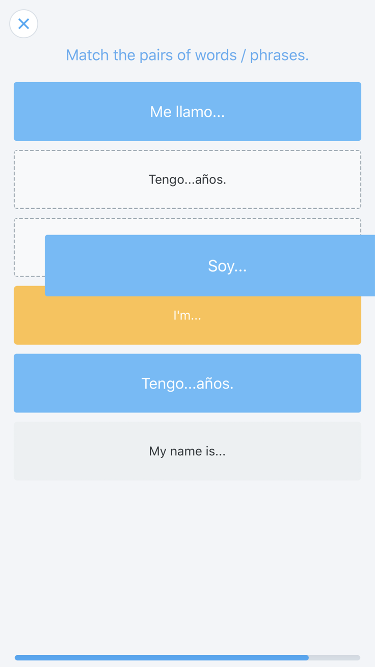Tap the dashed-outline "Tengo...años." slot
Screen dimensions: 375x667
187,179
